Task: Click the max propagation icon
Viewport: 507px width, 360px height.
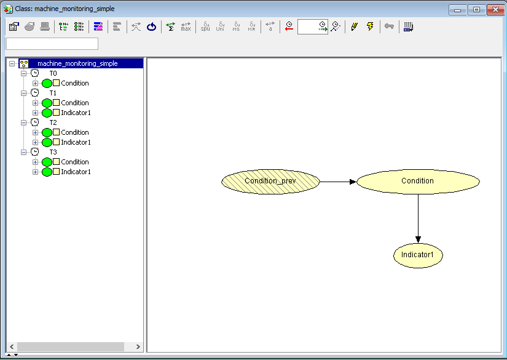Action: (x=186, y=26)
